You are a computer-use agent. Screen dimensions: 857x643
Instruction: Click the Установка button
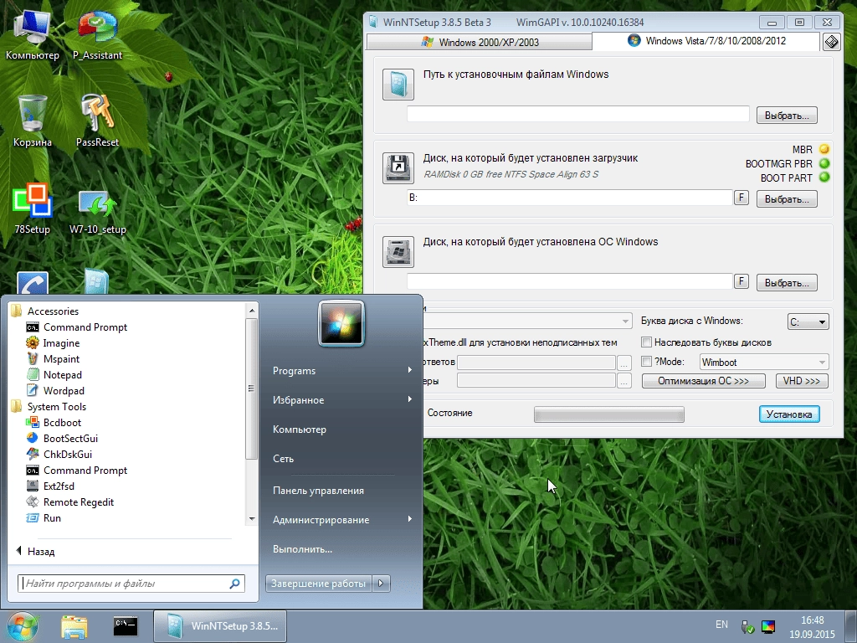[x=788, y=414]
